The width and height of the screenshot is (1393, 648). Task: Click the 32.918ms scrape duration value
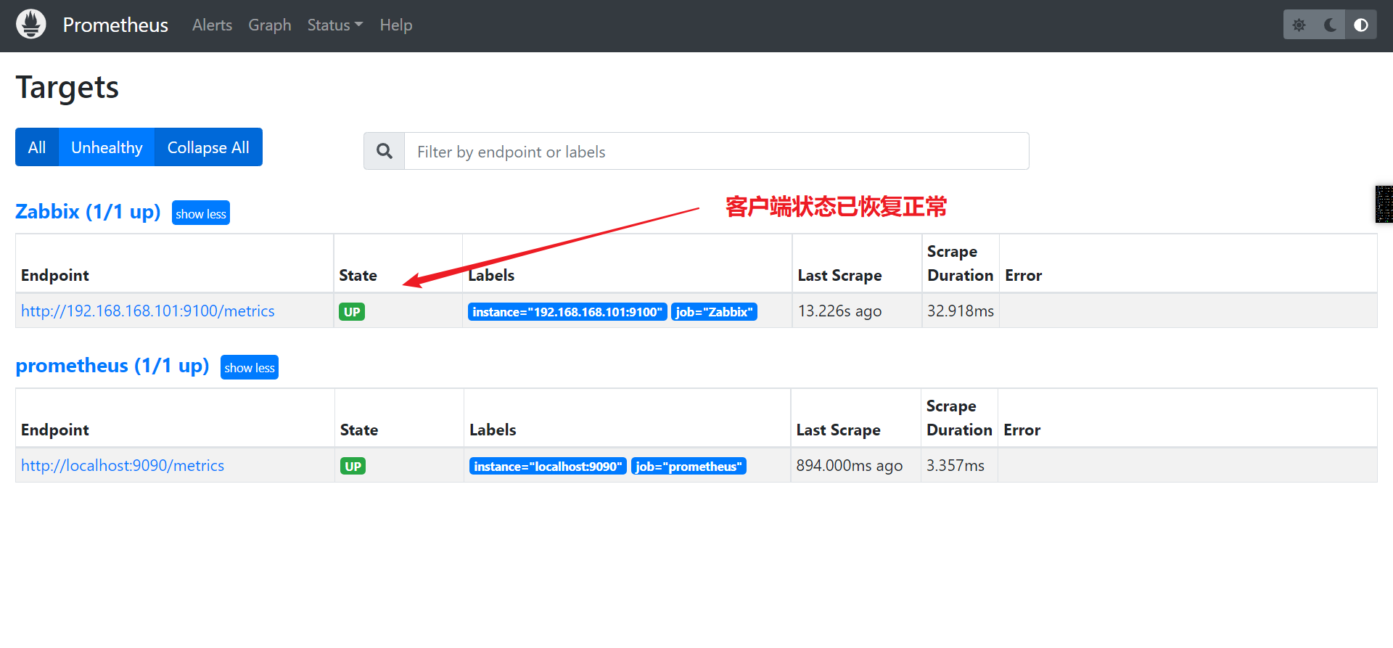(961, 311)
